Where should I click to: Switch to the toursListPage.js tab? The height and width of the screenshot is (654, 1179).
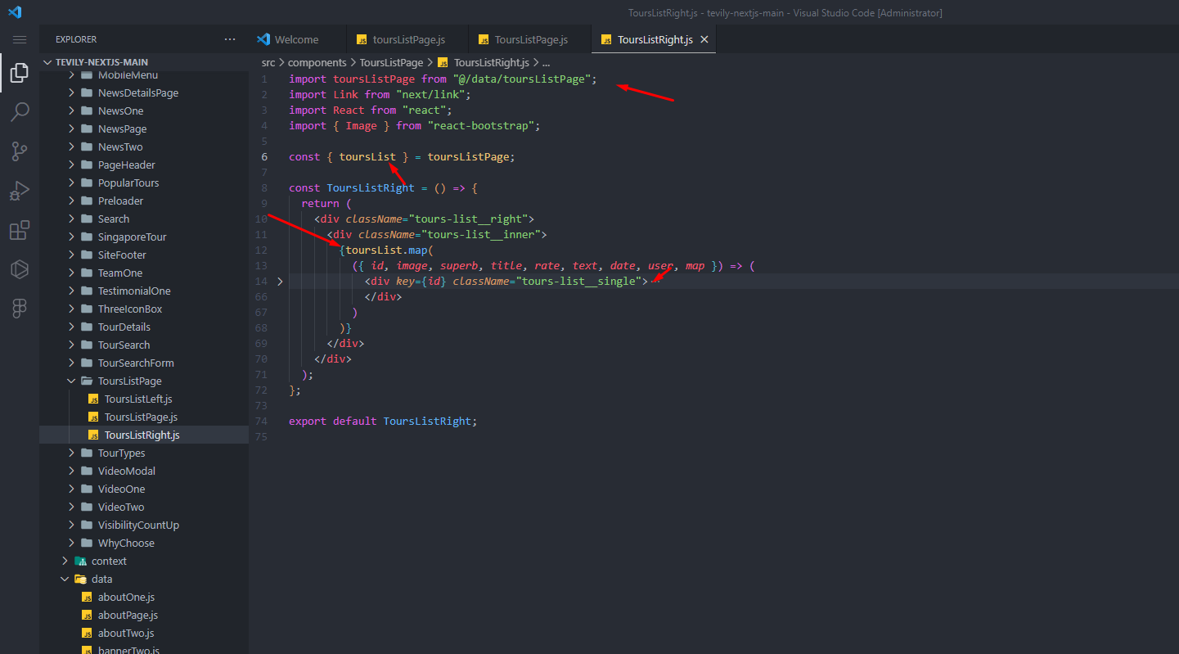(x=407, y=39)
